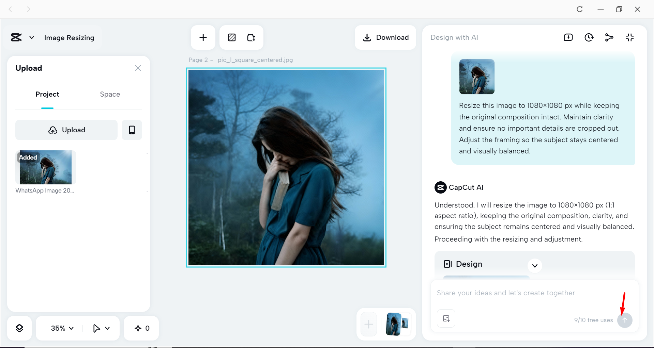Select the background fill tool above canvas

231,37
